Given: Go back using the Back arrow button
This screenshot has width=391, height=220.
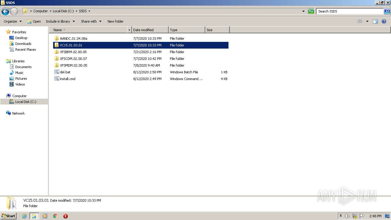Looking at the screenshot, I should 5,12.
